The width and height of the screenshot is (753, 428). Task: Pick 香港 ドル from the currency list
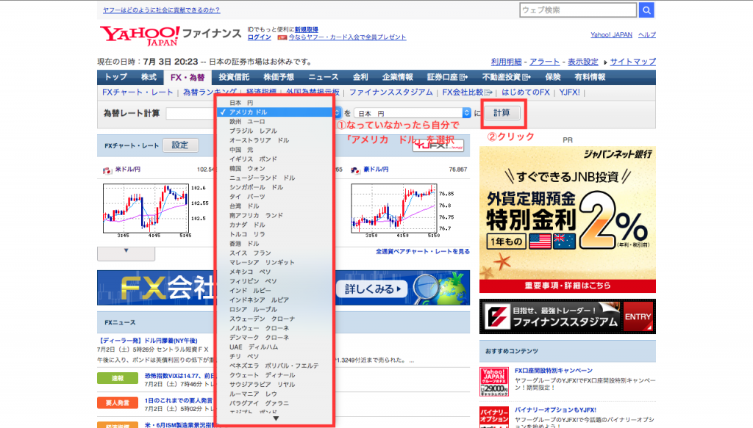point(275,244)
